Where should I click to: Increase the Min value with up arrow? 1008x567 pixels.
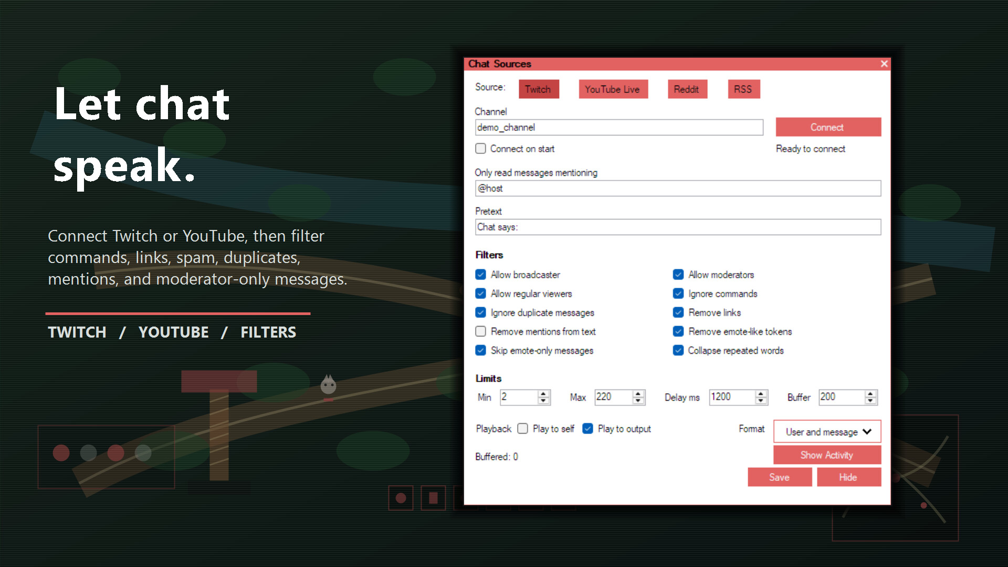tap(543, 394)
